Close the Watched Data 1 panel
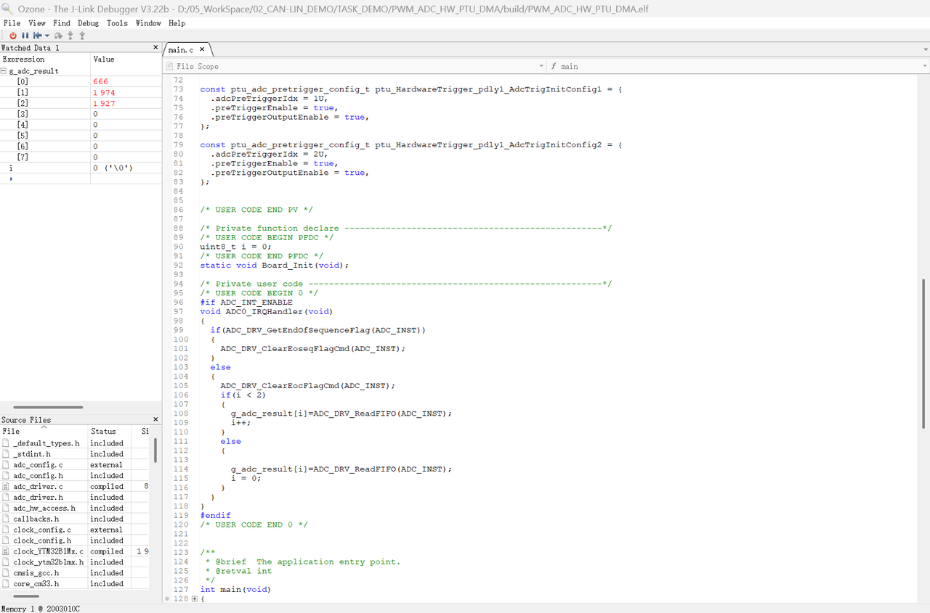930x613 pixels. (155, 48)
